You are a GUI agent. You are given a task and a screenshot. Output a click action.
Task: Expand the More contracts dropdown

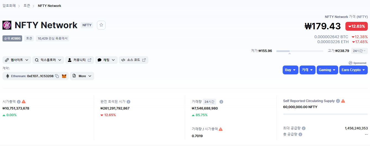pos(82,76)
